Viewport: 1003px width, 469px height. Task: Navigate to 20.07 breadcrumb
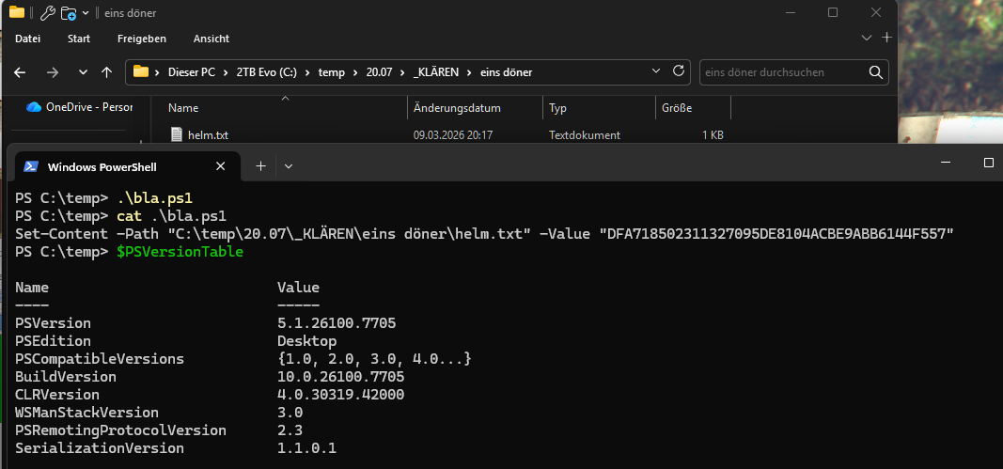tap(379, 72)
